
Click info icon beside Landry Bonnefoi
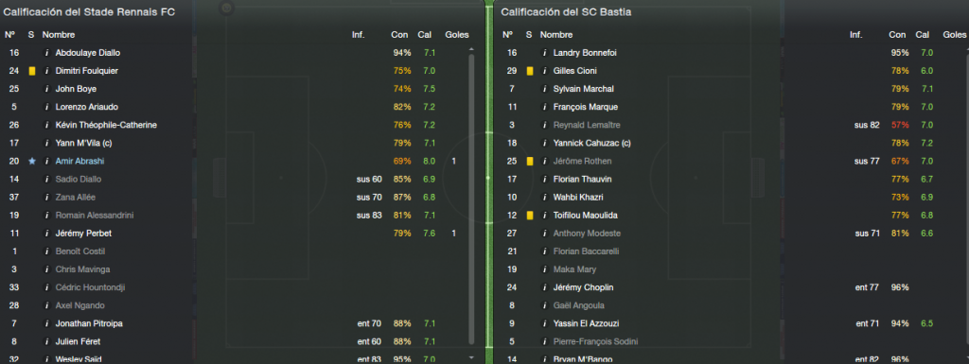pos(545,53)
